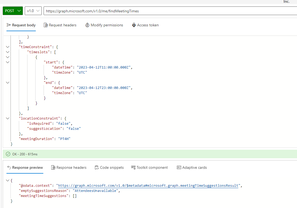
Task: Open the Adaptive cards tab
Action: 192,167
